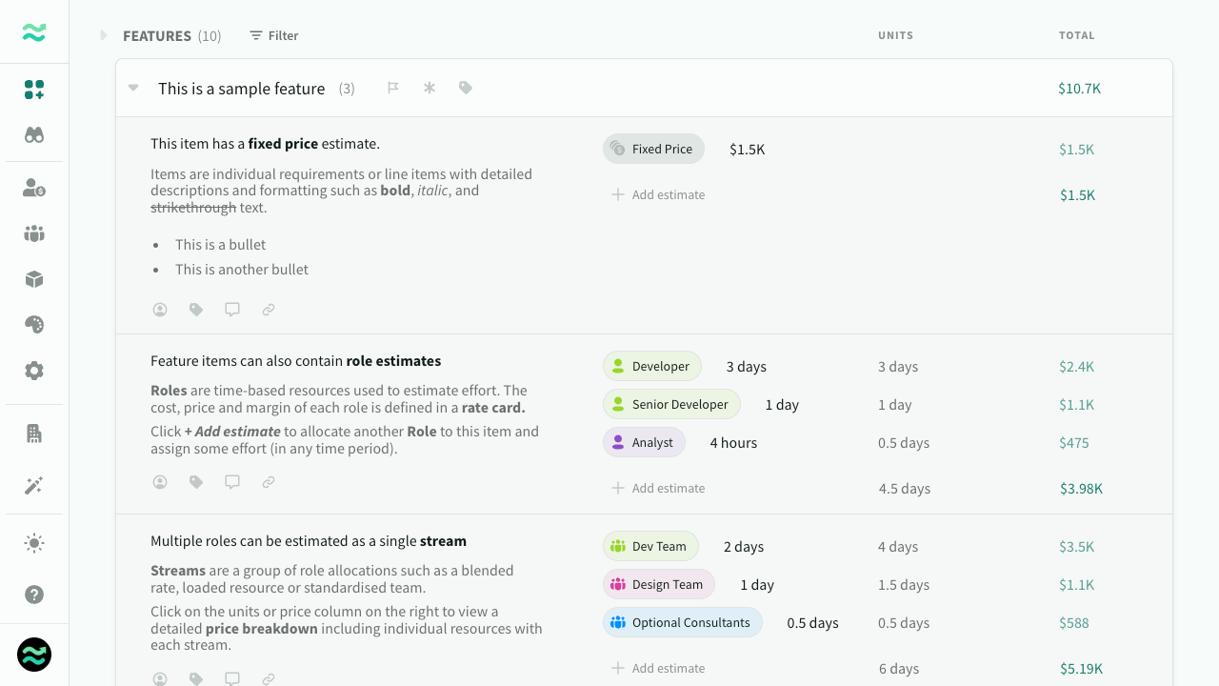Open the building icon in the sidebar
1219x686 pixels.
[x=34, y=434]
